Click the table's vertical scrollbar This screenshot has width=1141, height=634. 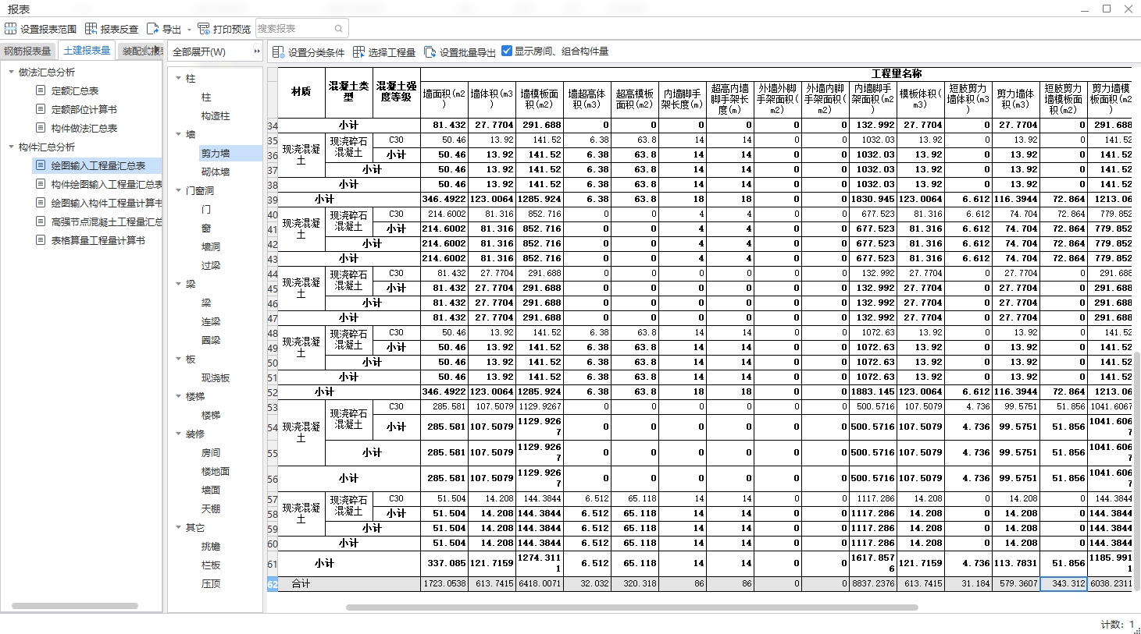tap(1137, 472)
